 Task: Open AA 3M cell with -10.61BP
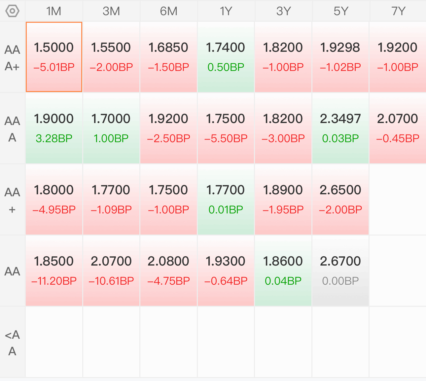[x=111, y=271]
